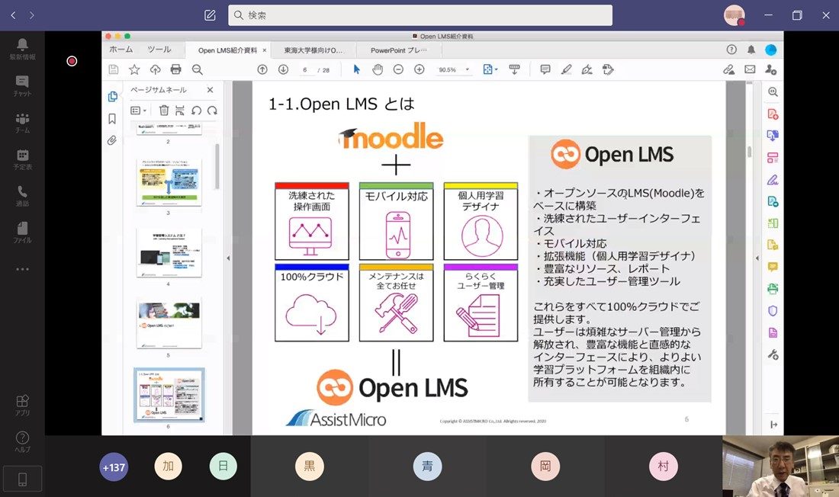Show the +137 more participants

pos(114,467)
